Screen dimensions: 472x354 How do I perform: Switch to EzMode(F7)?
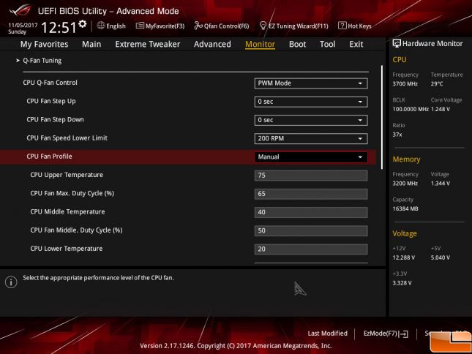(386, 334)
